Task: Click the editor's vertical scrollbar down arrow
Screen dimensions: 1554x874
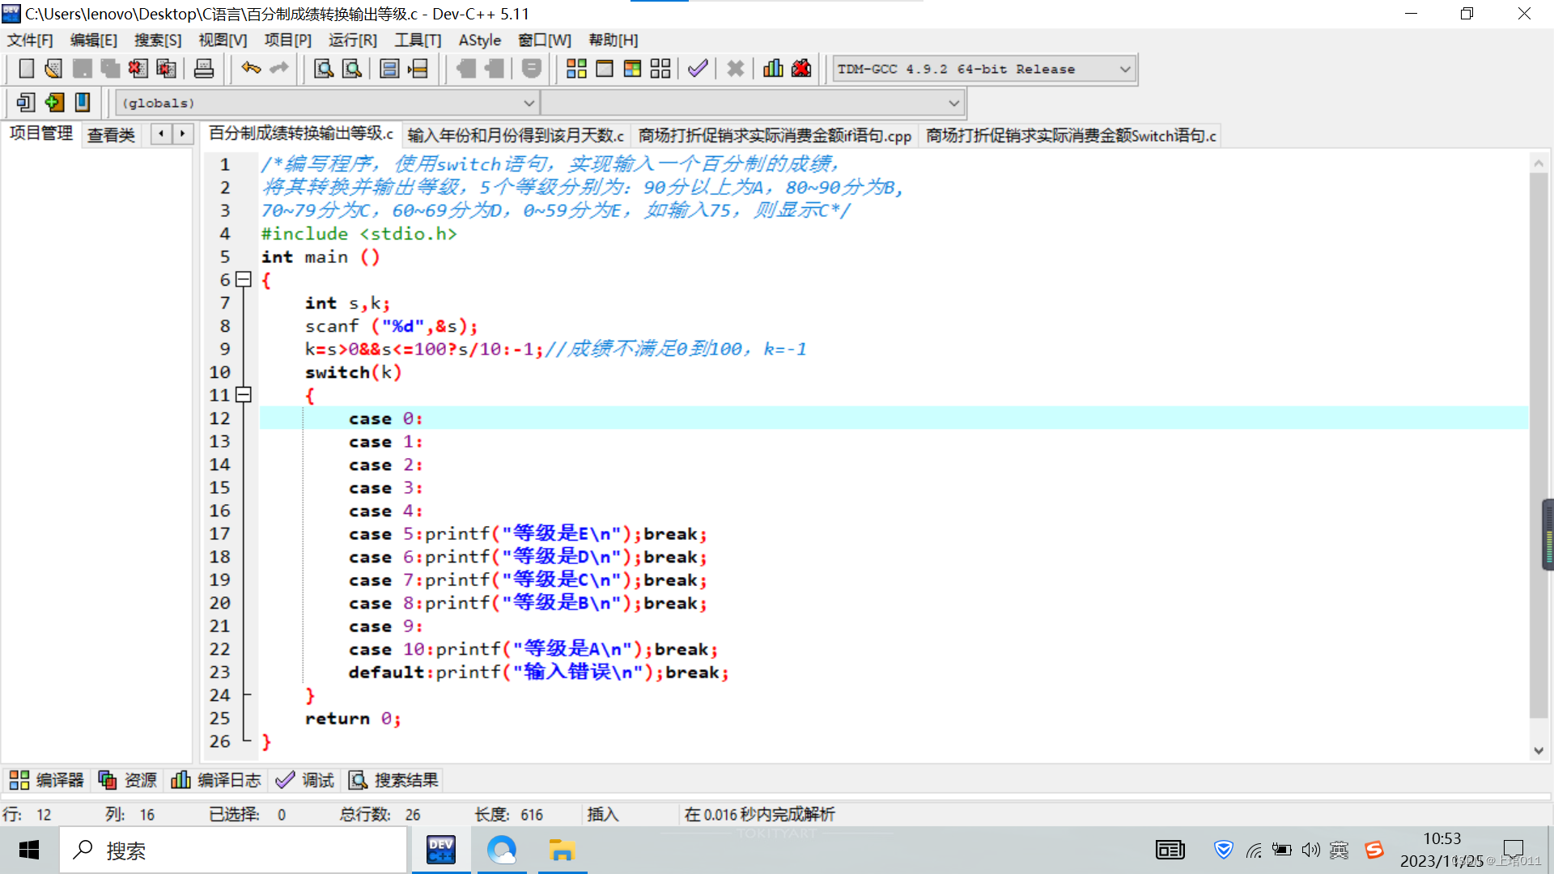Action: pyautogui.click(x=1539, y=750)
